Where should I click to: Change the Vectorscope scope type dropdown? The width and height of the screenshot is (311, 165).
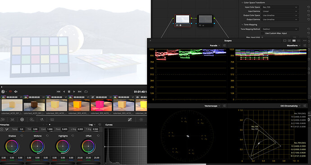coord(212,106)
